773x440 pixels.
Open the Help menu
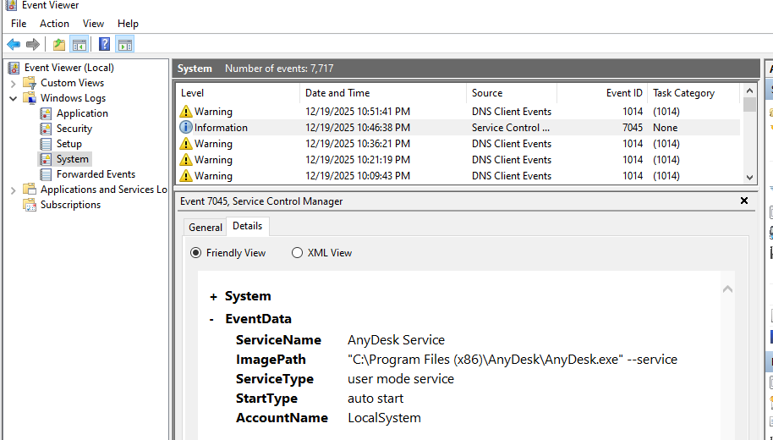[128, 24]
